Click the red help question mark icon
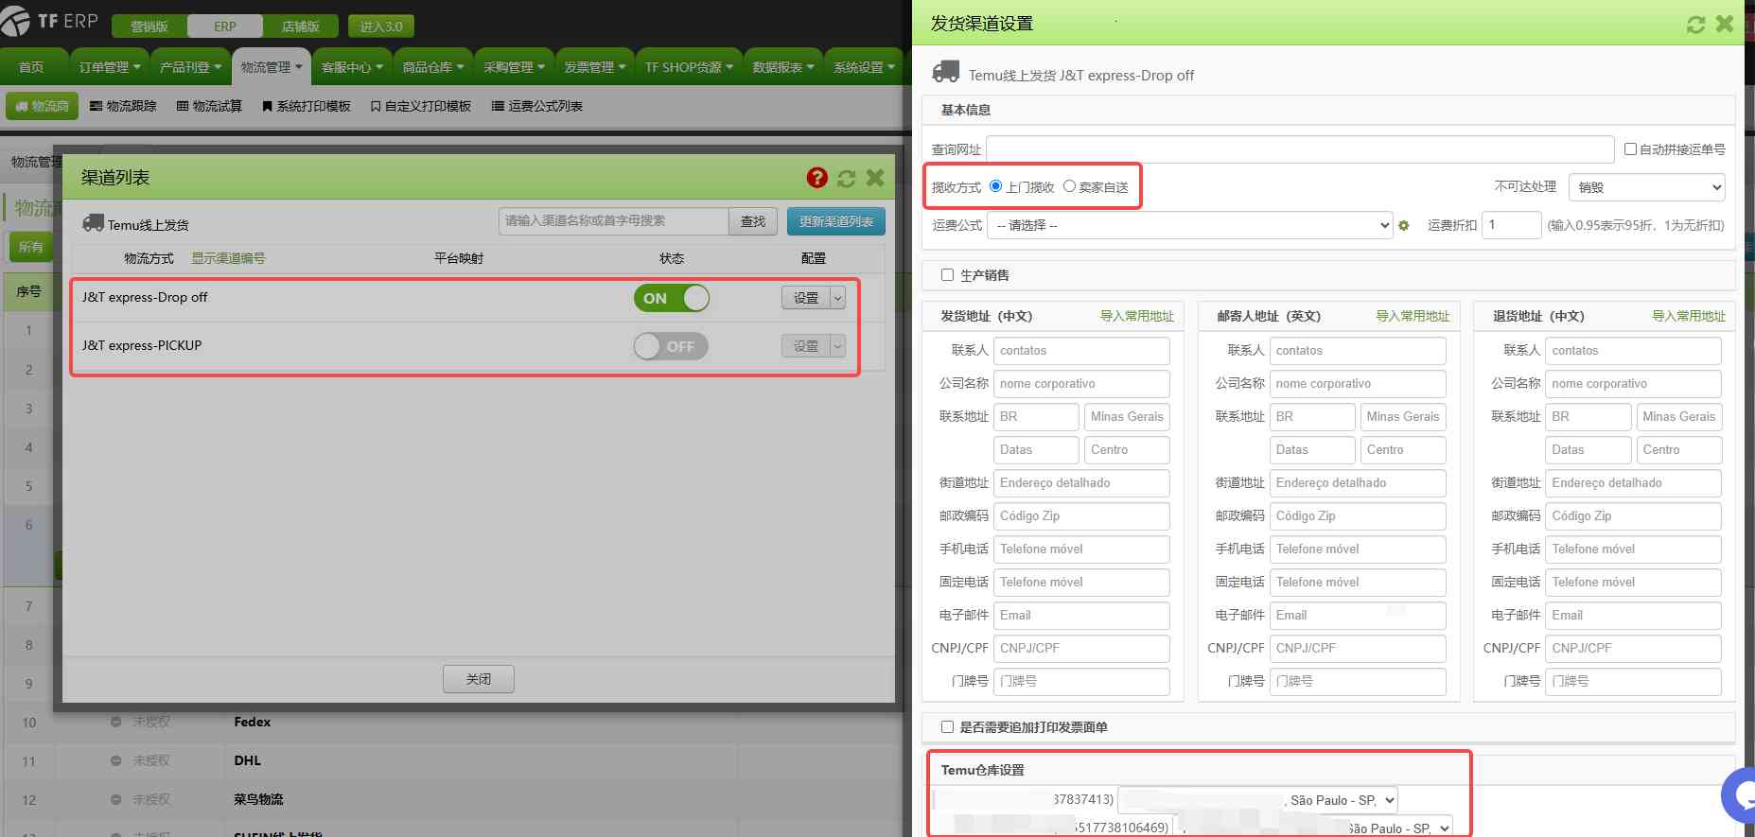Viewport: 1755px width, 837px height. 817,178
